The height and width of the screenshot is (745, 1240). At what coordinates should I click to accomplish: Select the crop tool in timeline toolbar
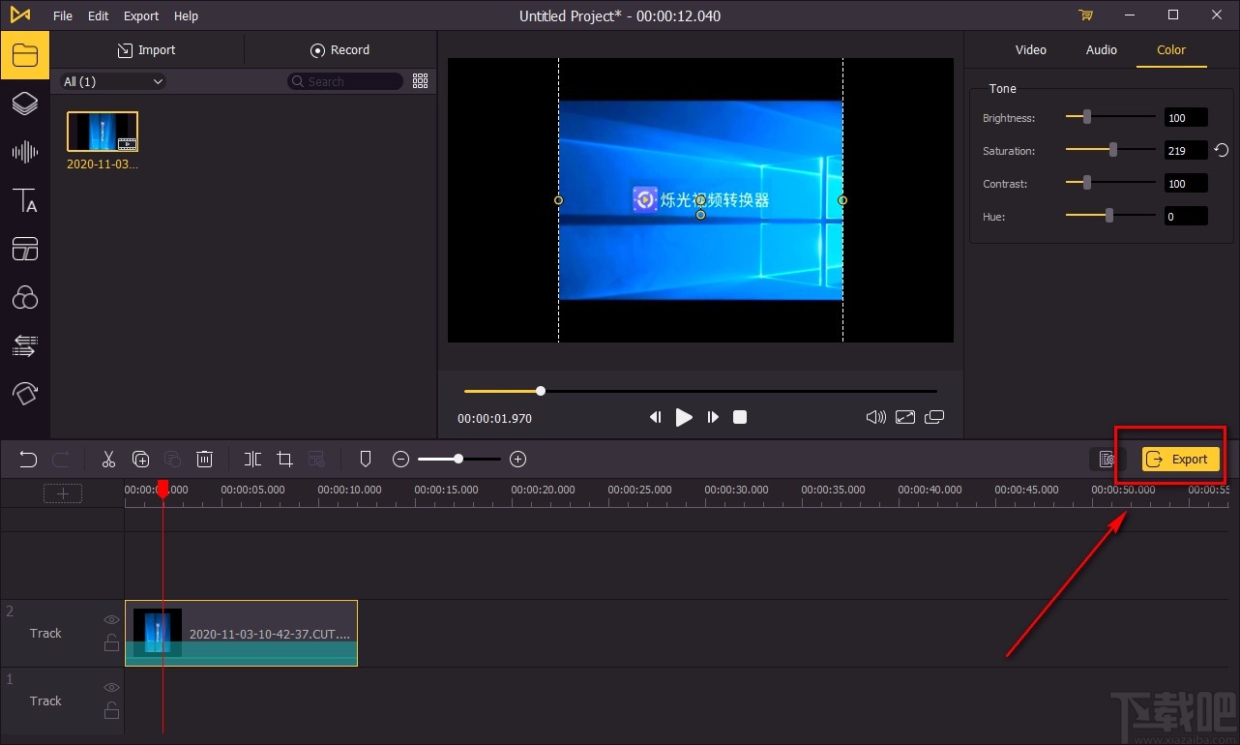(284, 460)
